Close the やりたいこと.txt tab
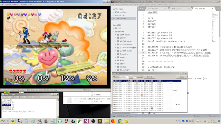This screenshot has height=124, width=221. point(189,9)
